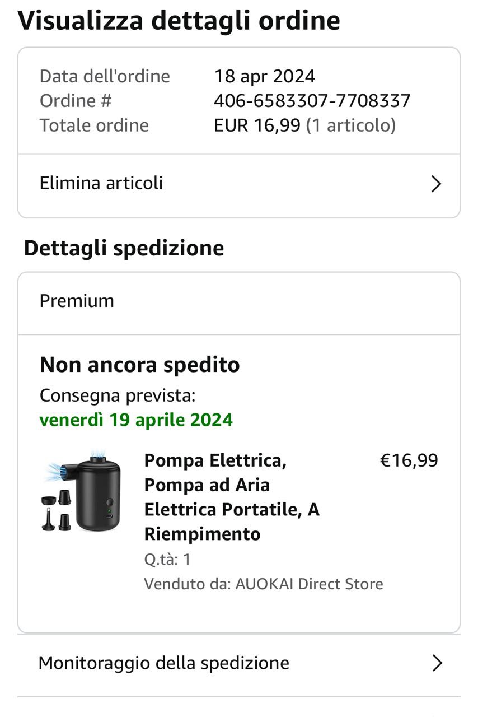This screenshot has width=478, height=717.
Task: Tap the €16,99 item price
Action: pos(409,460)
